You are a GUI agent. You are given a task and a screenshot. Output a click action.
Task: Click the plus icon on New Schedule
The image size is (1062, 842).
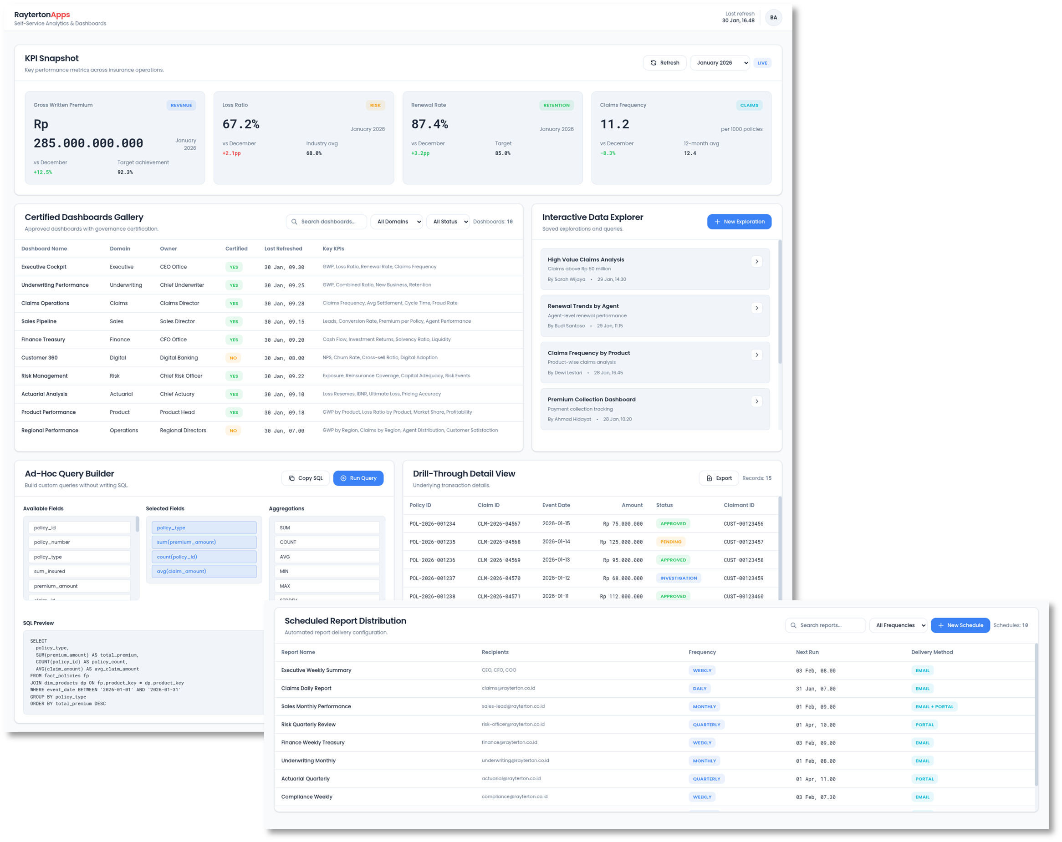point(940,625)
